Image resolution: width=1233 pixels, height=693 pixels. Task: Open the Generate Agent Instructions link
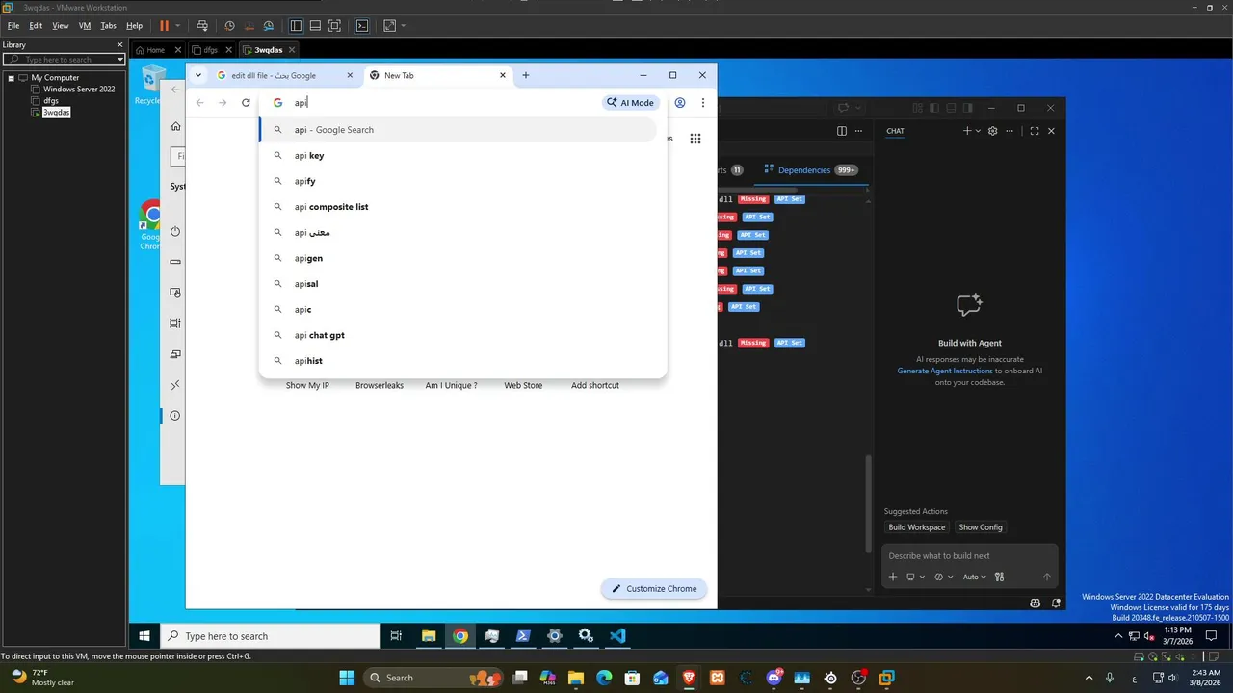945,371
